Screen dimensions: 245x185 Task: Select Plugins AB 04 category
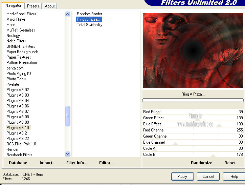tap(18, 101)
